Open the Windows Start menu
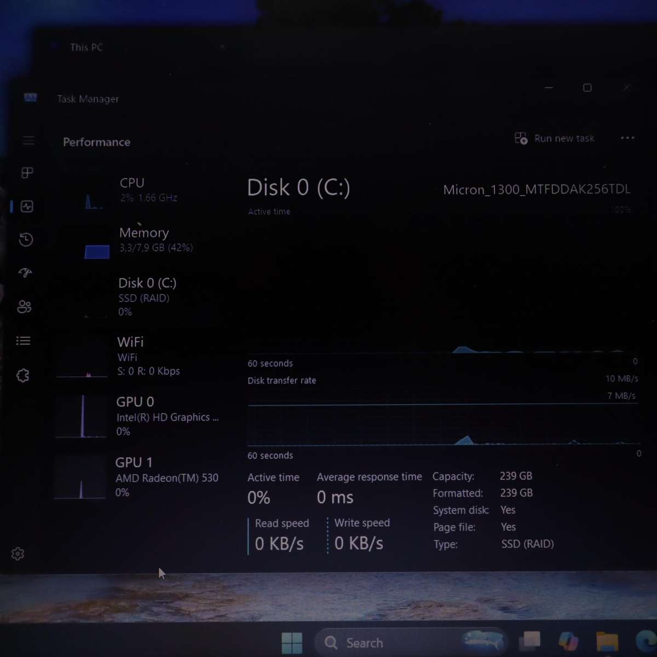The width and height of the screenshot is (657, 657). pos(292,643)
